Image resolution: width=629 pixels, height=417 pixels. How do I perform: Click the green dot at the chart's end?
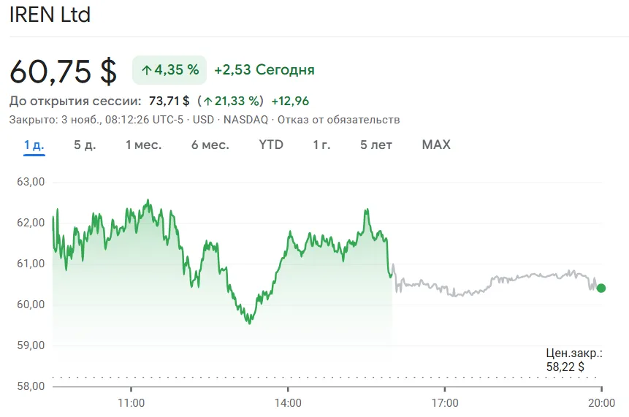(x=601, y=288)
